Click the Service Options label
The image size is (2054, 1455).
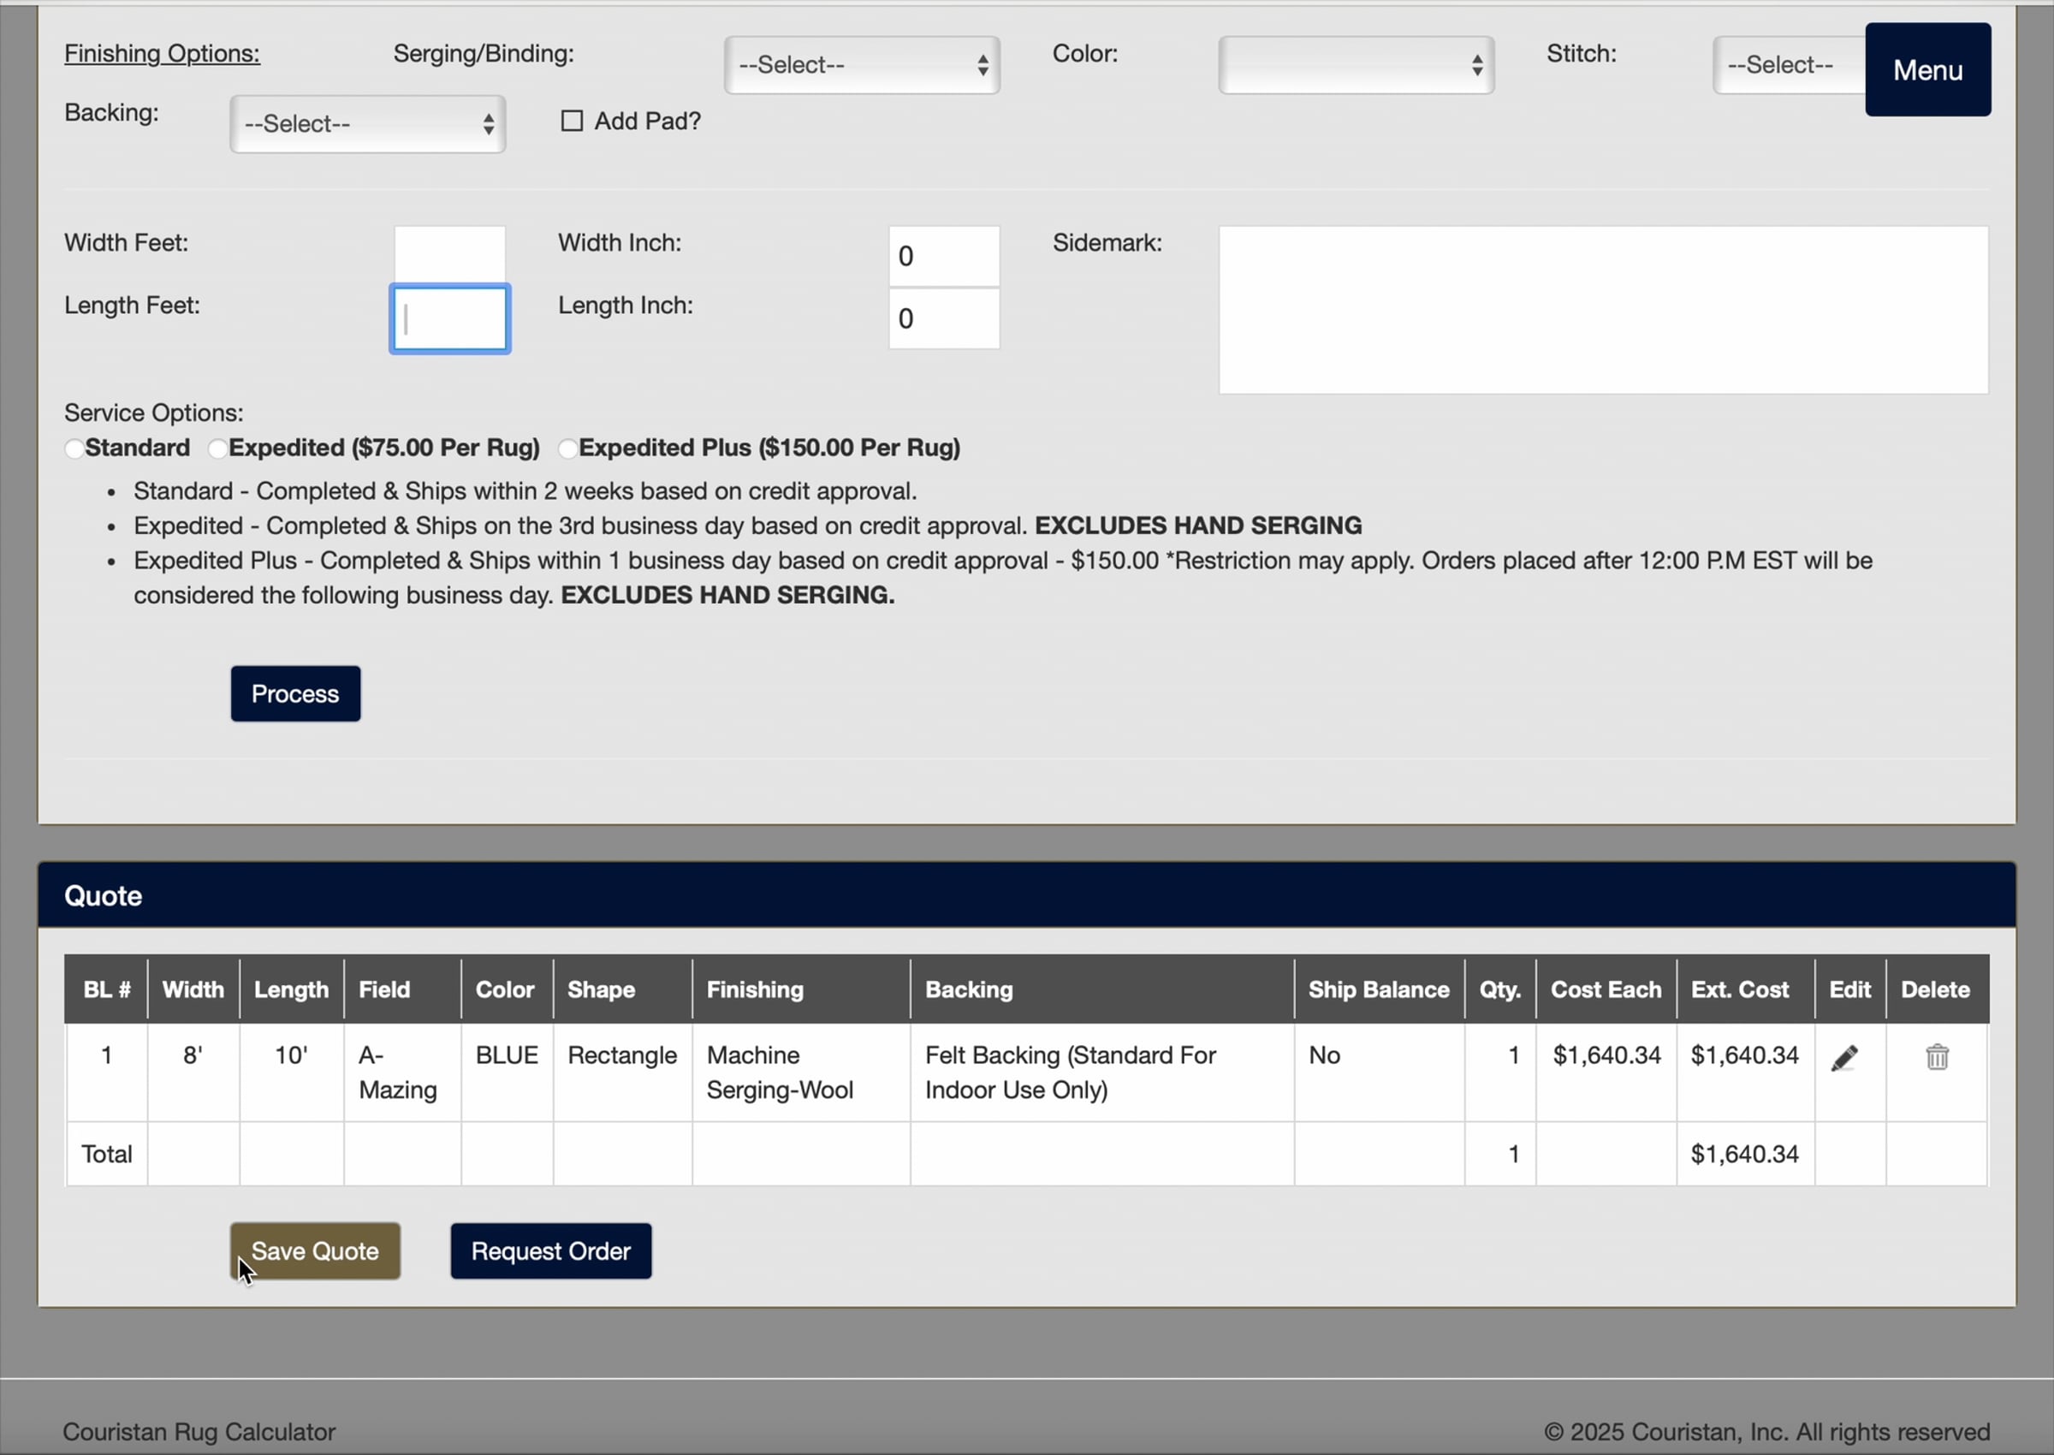[153, 413]
